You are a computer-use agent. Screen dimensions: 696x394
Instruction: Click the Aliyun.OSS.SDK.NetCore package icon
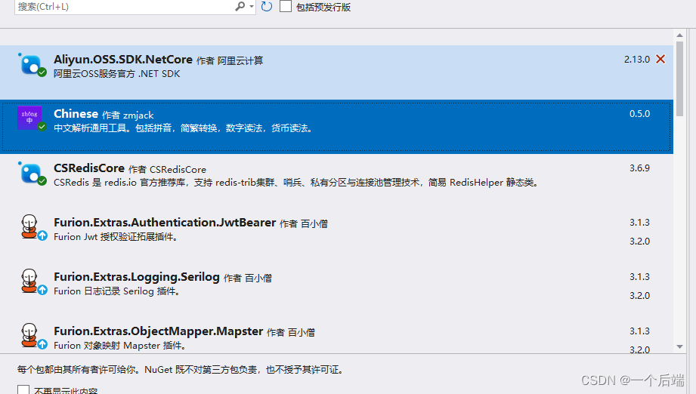[31, 65]
